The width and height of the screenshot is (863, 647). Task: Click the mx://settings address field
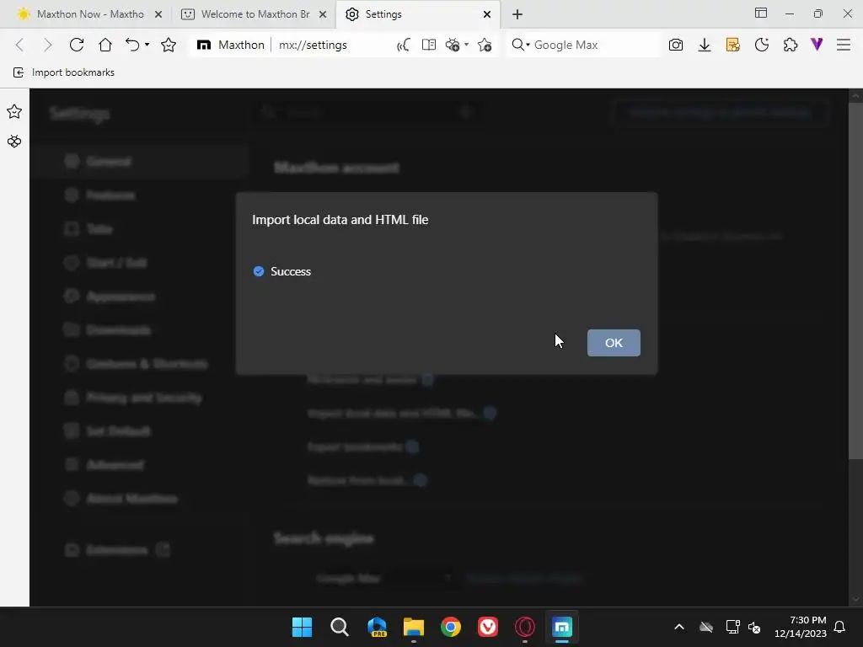tap(313, 45)
